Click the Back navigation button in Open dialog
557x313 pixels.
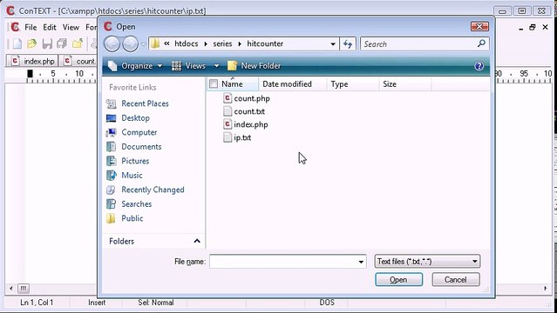(112, 44)
